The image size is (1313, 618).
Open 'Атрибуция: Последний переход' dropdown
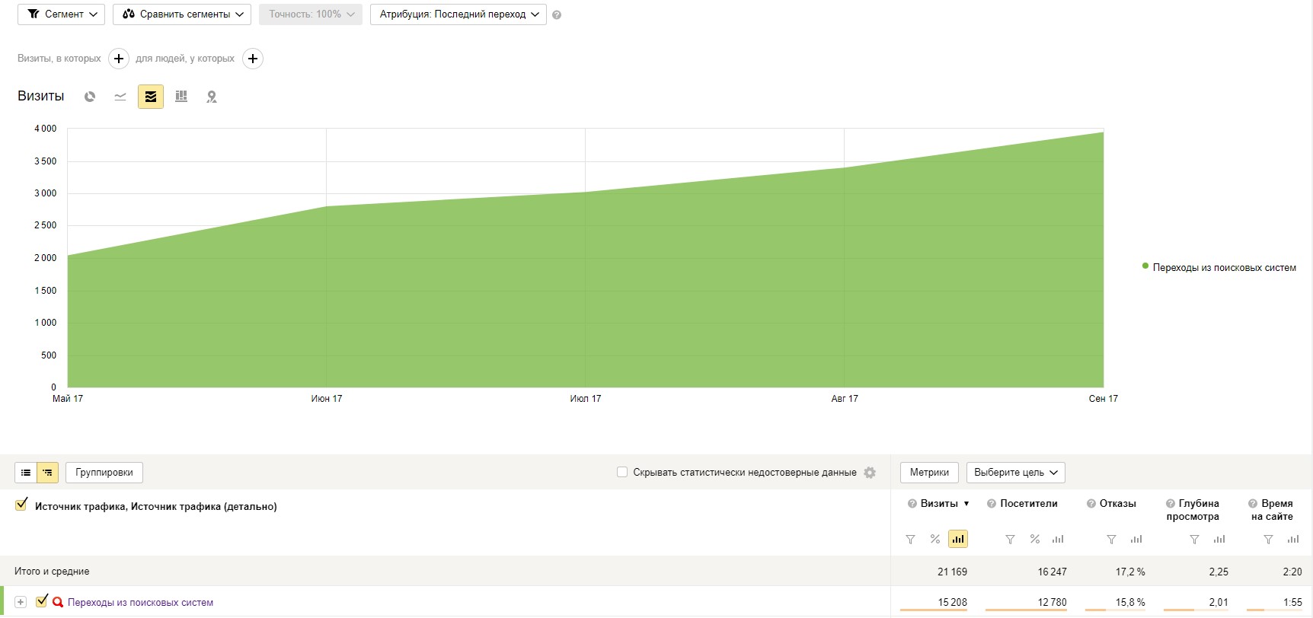point(458,14)
